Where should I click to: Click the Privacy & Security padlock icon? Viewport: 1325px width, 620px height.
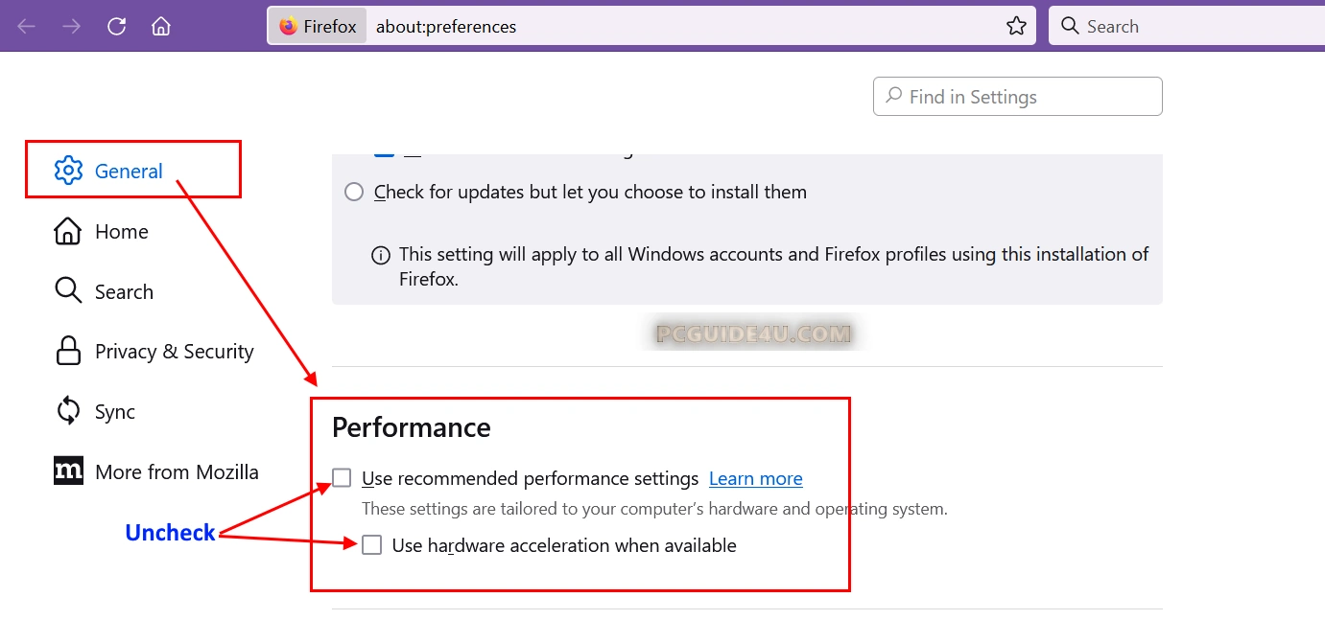pos(68,352)
